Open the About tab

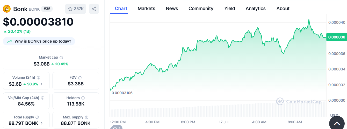coord(283,9)
